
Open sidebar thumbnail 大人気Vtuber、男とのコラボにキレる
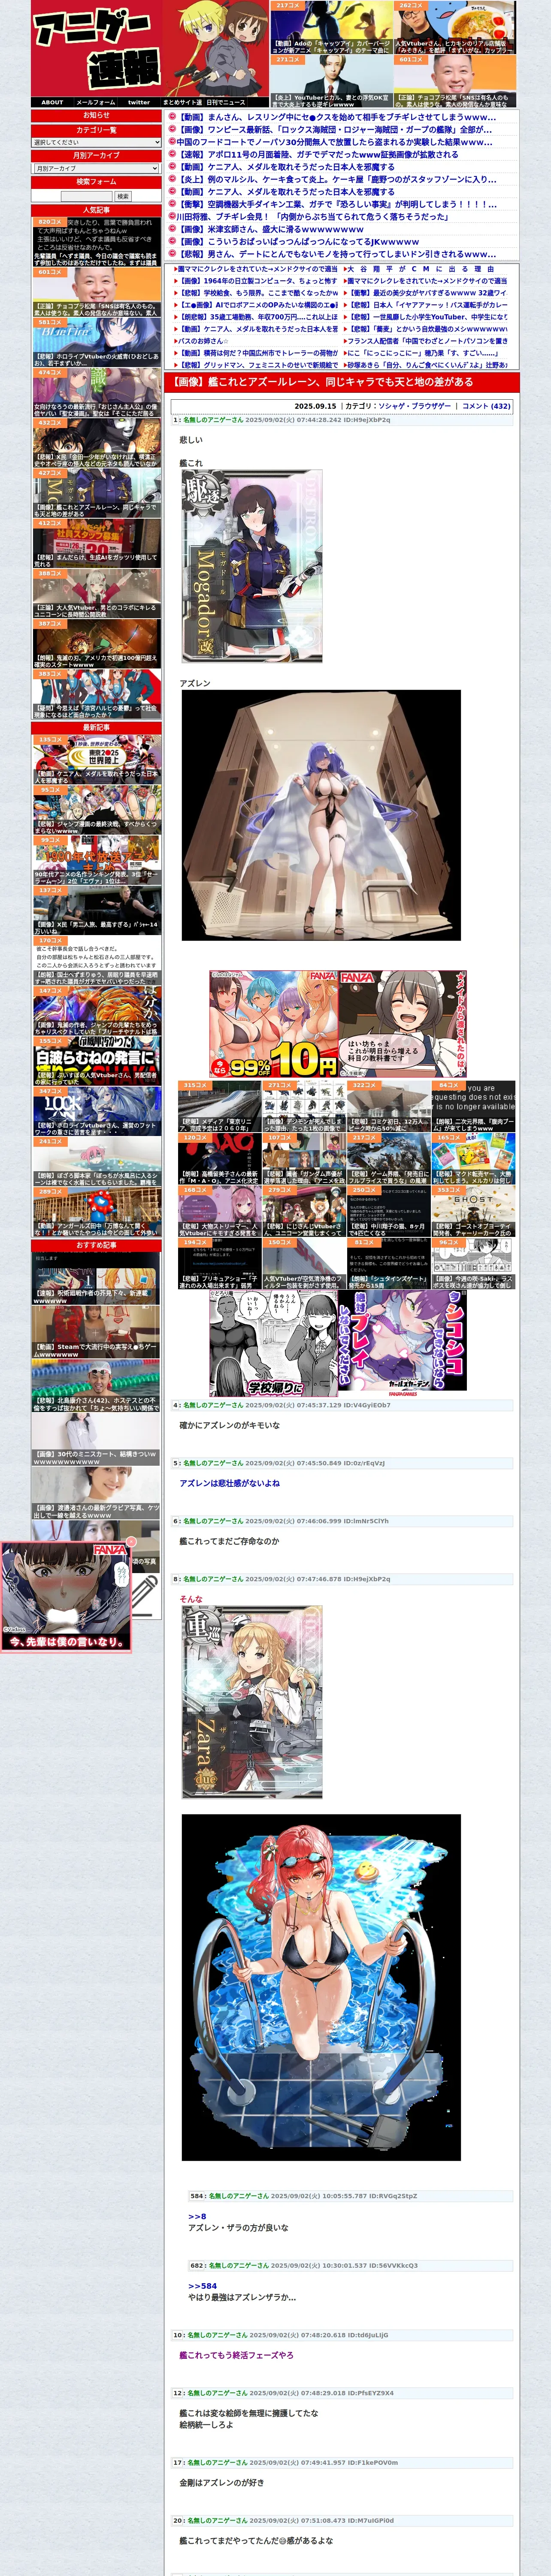(96, 594)
